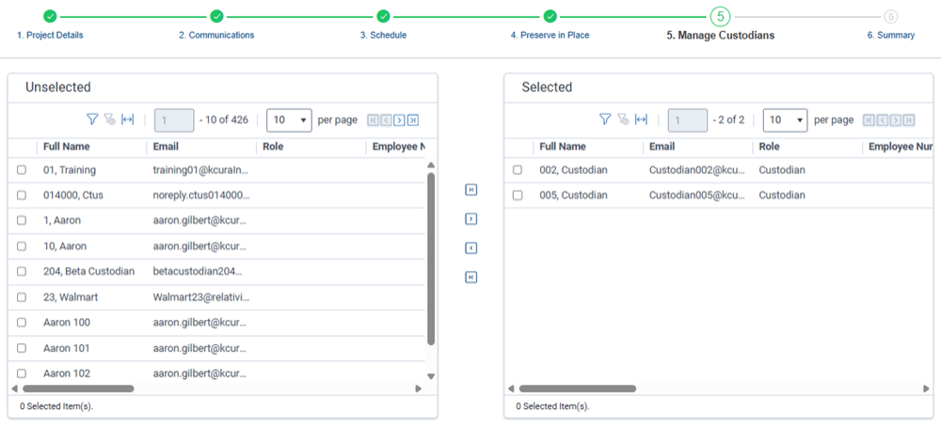This screenshot has width=941, height=428.
Task: Go to last page in Unselected panel
Action: (413, 120)
